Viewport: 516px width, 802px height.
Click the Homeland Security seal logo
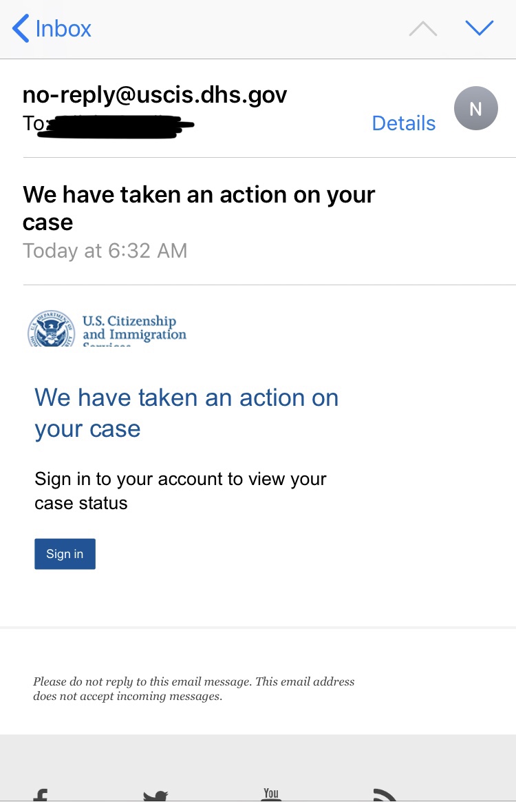[x=51, y=329]
